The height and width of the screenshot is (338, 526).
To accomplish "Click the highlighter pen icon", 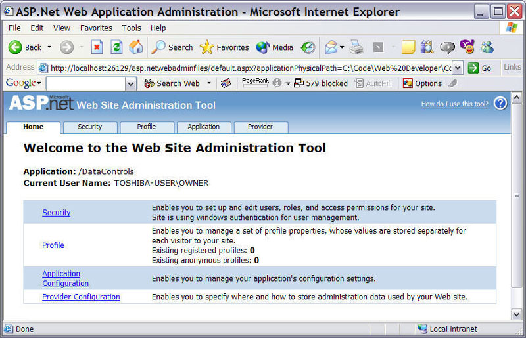I will point(453,83).
